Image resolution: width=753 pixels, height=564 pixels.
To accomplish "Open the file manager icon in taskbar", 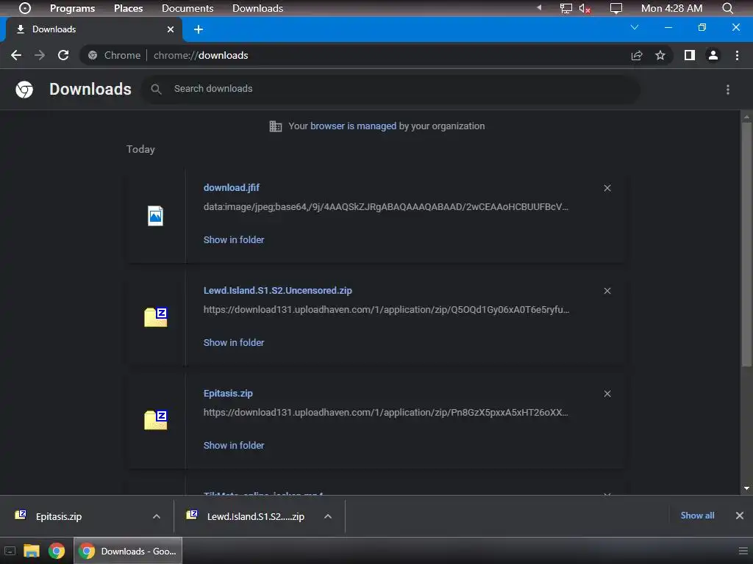I will (32, 551).
